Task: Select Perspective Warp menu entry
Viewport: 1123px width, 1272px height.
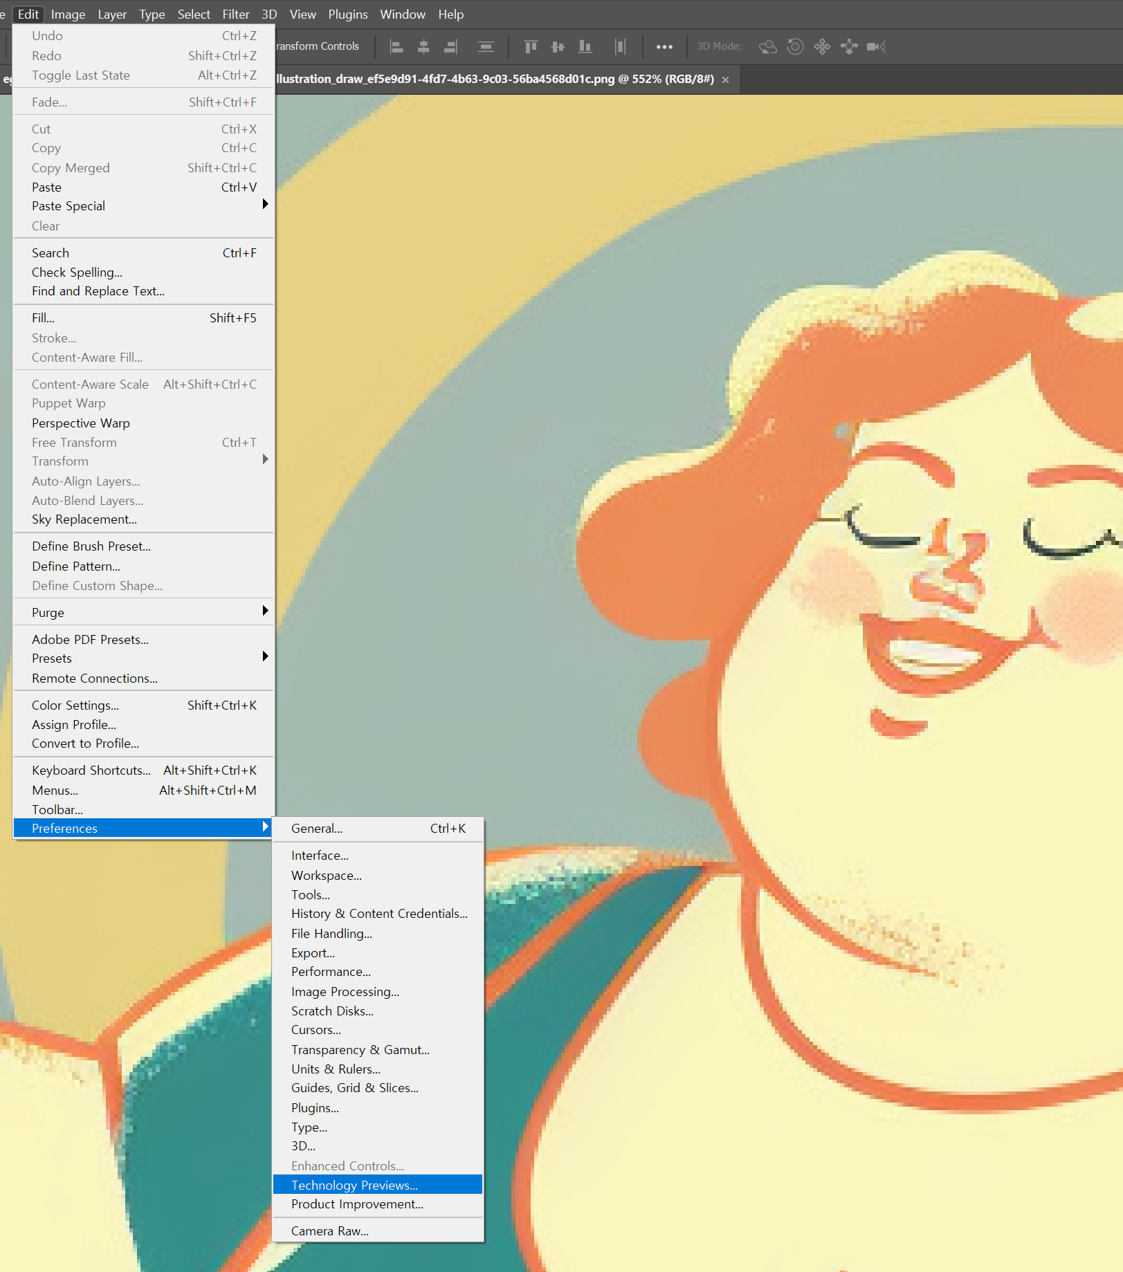Action: click(x=144, y=423)
